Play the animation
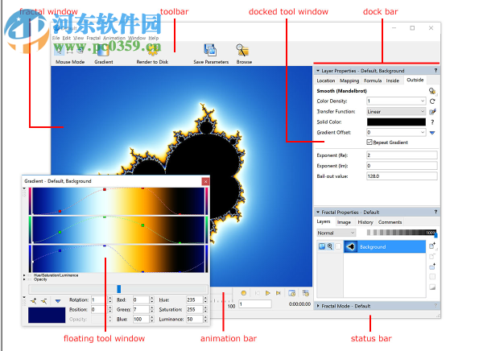This screenshot has width=483, height=351. point(268,293)
